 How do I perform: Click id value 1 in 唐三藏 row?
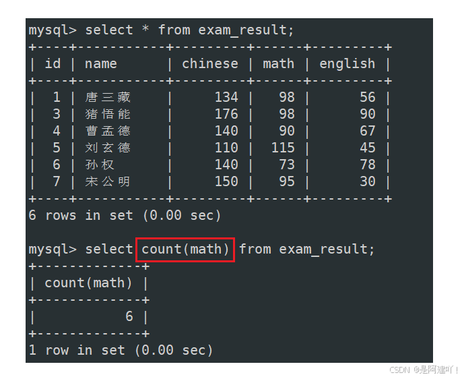(57, 97)
